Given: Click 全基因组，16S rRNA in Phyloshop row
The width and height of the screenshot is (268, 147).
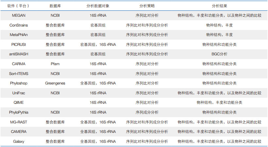Looking at the screenshot, I should (98, 83).
